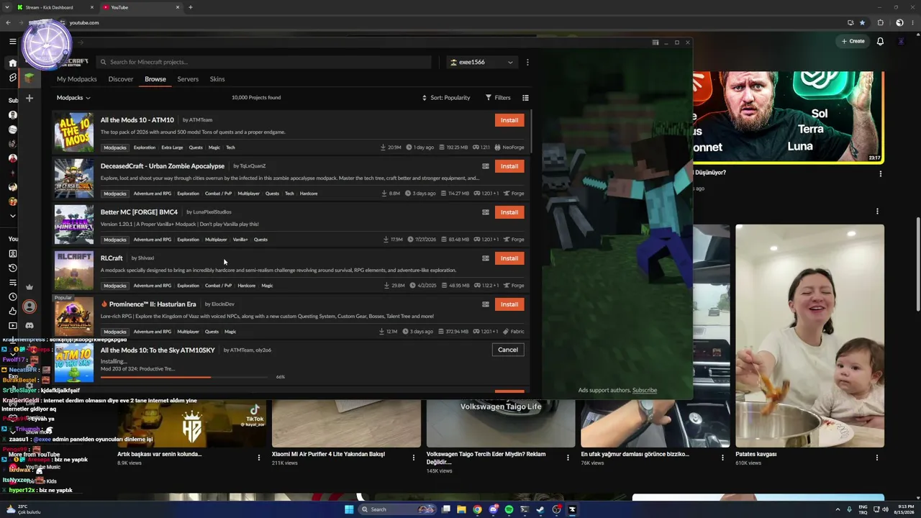
Task: Open Google Chrome from the taskbar
Action: [477, 509]
